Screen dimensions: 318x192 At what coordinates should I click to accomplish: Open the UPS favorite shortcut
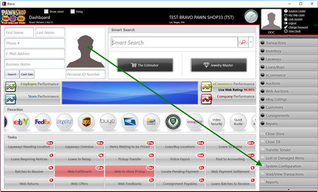(86, 122)
